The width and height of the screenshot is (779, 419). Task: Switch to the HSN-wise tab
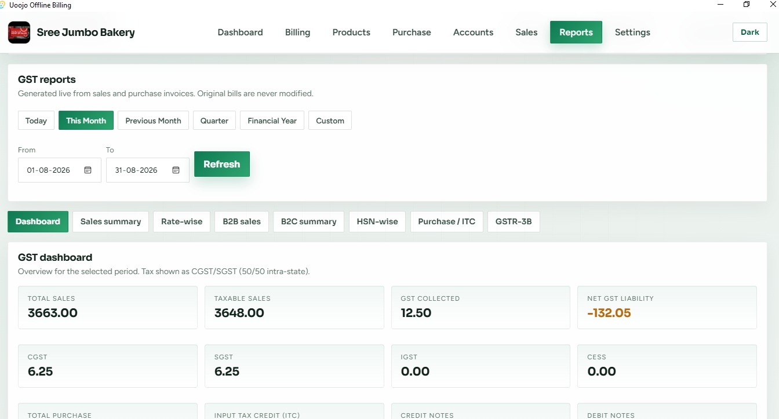click(377, 221)
